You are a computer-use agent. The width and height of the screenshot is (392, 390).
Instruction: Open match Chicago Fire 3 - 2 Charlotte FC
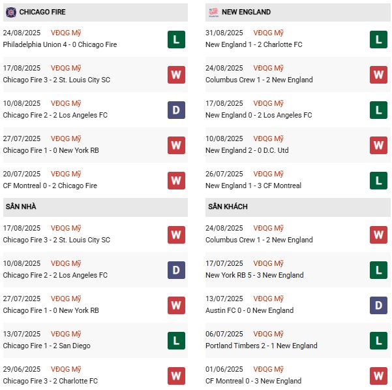(51, 381)
